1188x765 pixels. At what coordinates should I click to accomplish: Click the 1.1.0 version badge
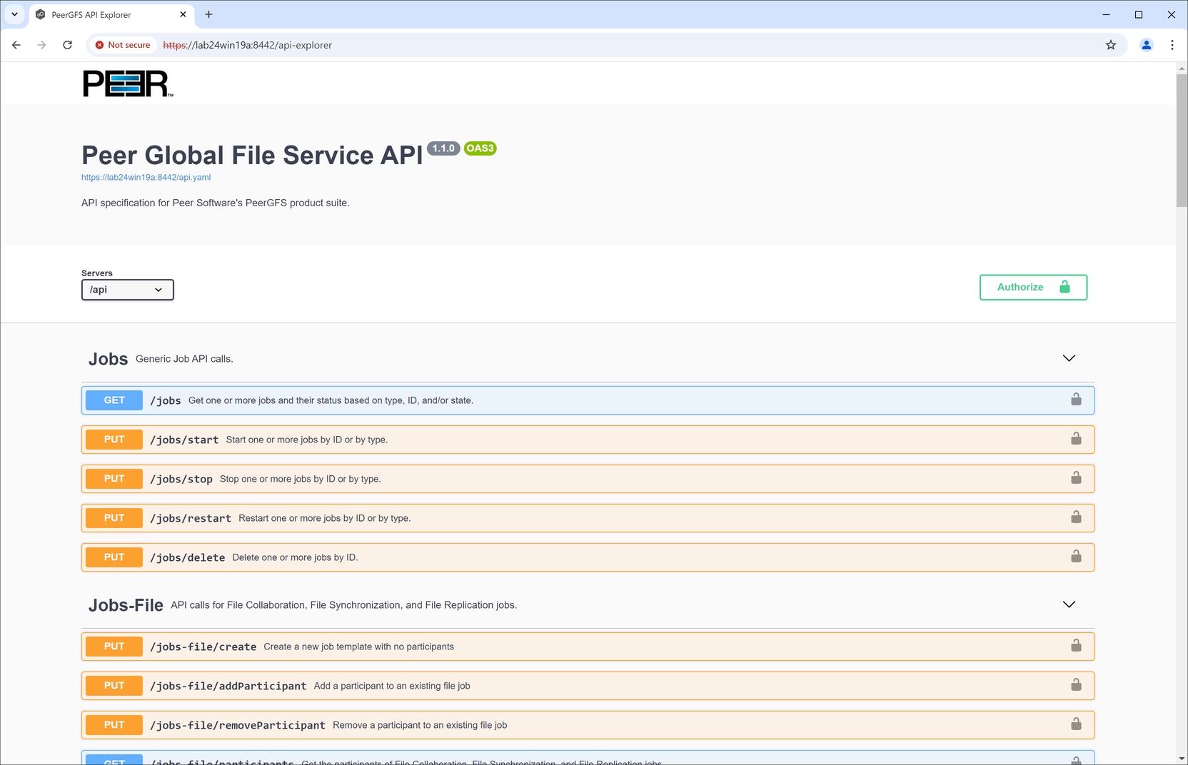443,148
